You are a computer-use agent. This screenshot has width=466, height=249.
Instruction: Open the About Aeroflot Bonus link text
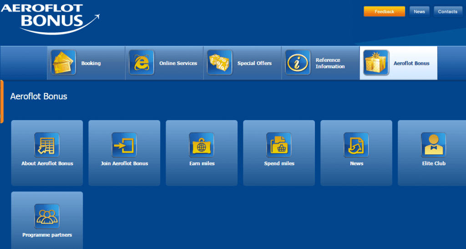pos(47,163)
